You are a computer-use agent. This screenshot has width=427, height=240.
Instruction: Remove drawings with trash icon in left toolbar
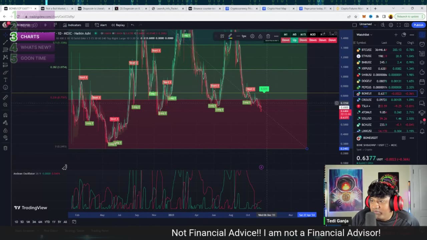[5, 148]
